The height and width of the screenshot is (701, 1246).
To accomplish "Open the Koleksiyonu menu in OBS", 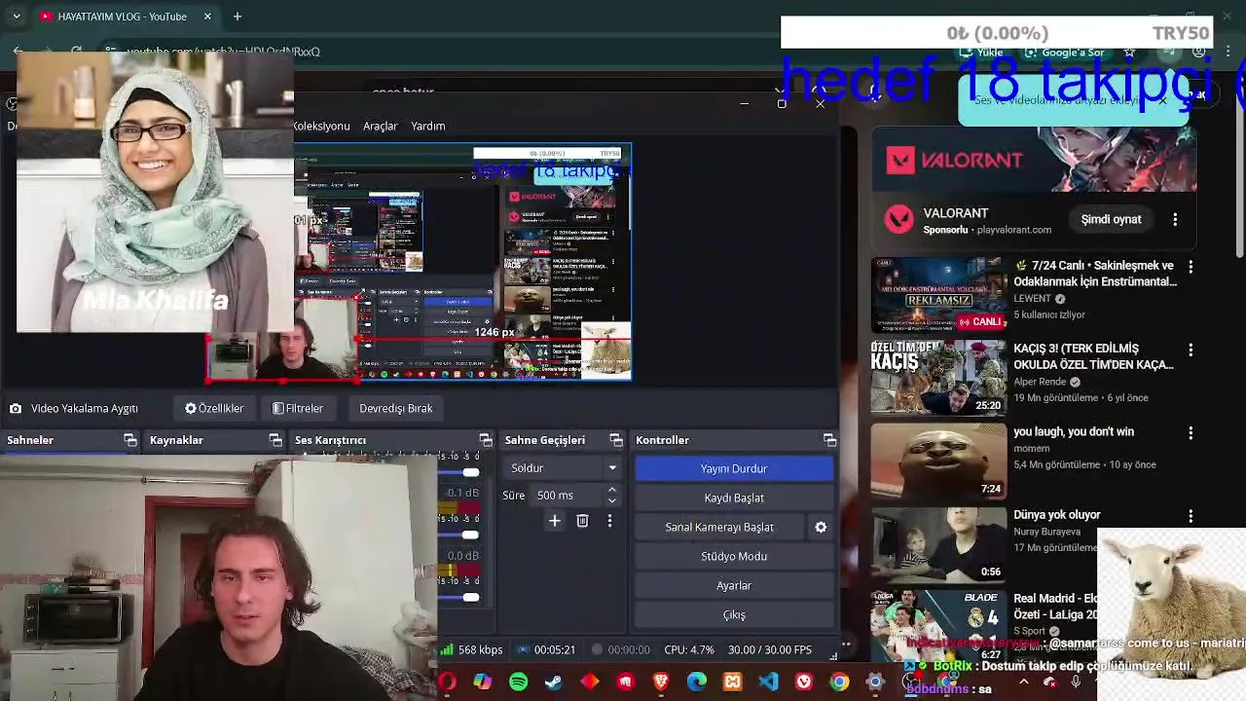I will (321, 126).
